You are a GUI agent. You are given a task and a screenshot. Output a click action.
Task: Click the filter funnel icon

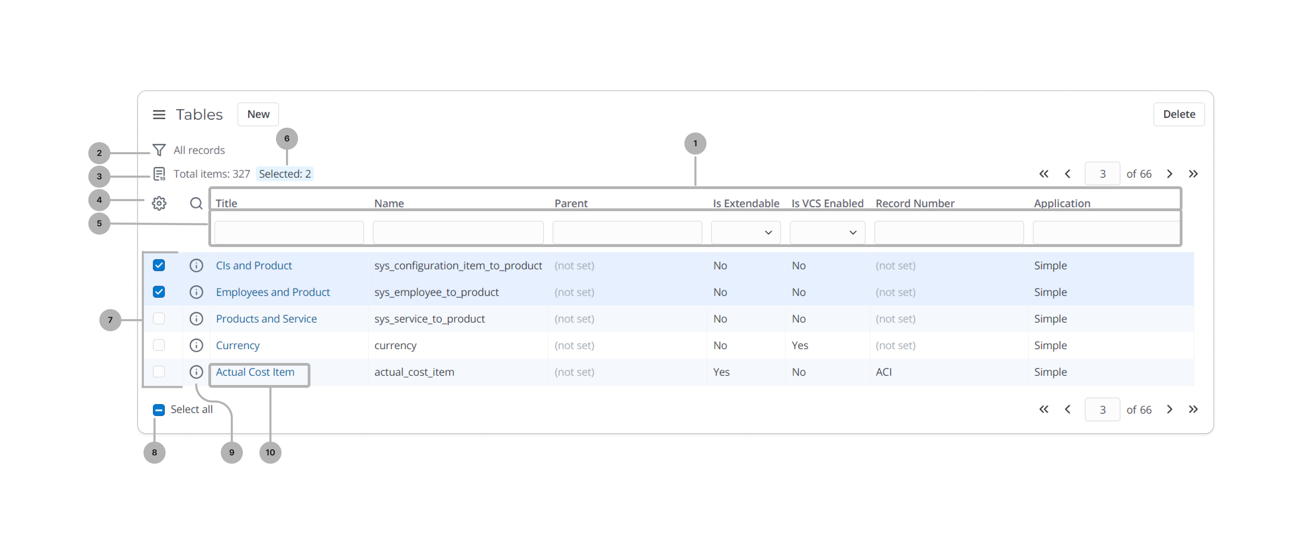pyautogui.click(x=159, y=150)
